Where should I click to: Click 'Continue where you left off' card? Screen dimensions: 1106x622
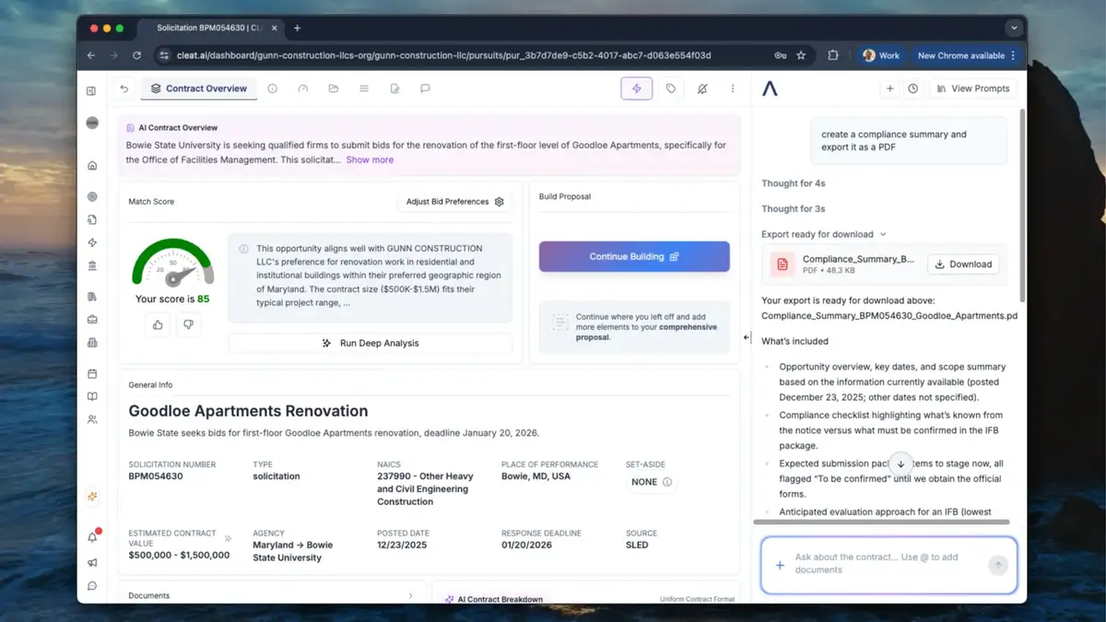(634, 326)
